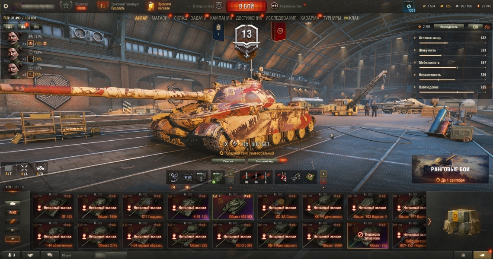The width and height of the screenshot is (493, 259).
Task: Open the Премиум магазин shopping bag icon
Action: (151, 6)
